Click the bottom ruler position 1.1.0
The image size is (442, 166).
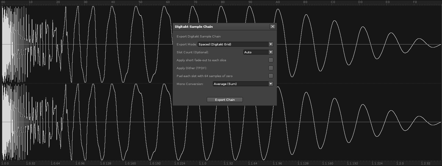coord(203,164)
